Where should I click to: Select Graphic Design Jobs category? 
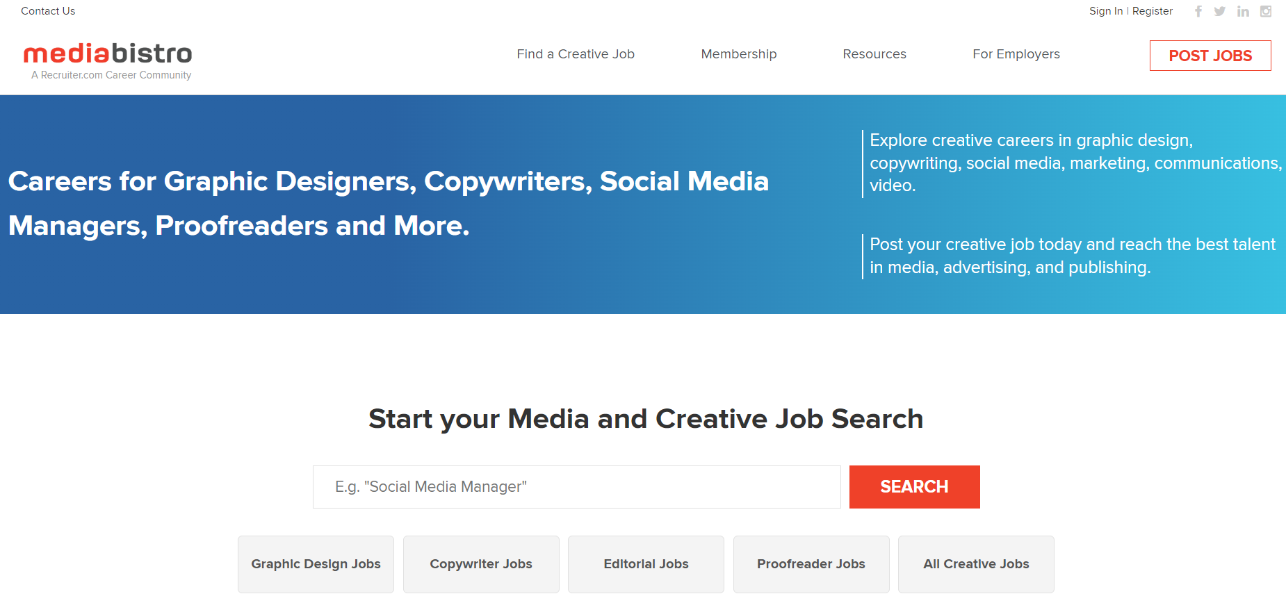click(x=316, y=564)
